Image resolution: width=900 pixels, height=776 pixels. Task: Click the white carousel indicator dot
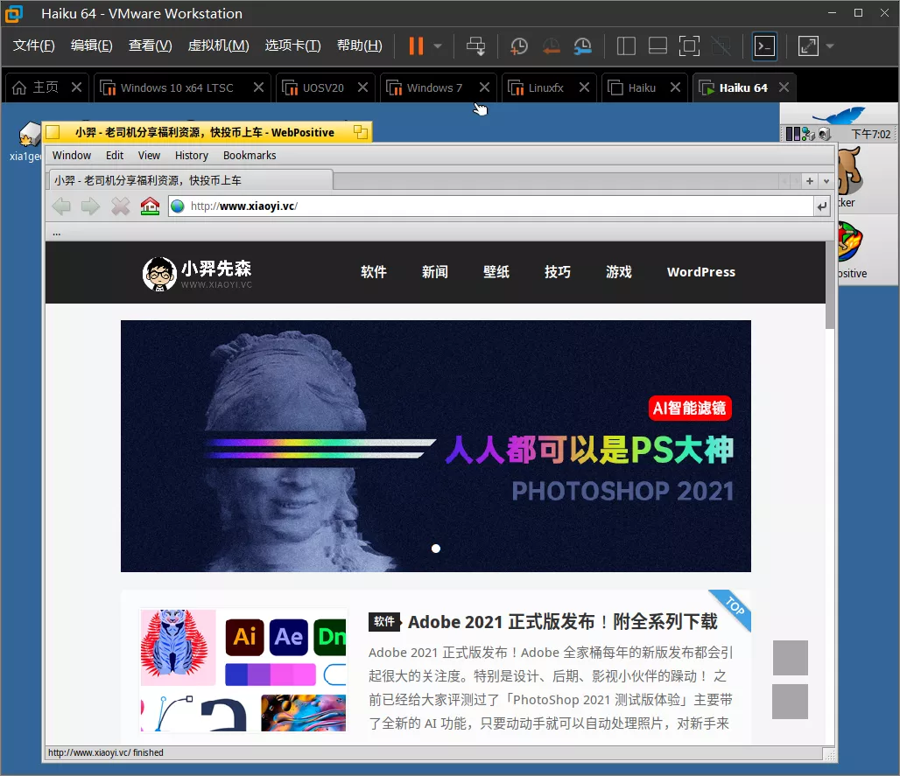pos(436,549)
